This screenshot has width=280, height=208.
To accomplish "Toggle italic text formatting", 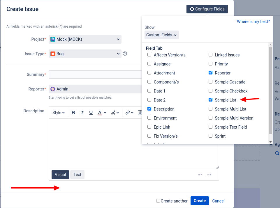I will coord(82,113).
